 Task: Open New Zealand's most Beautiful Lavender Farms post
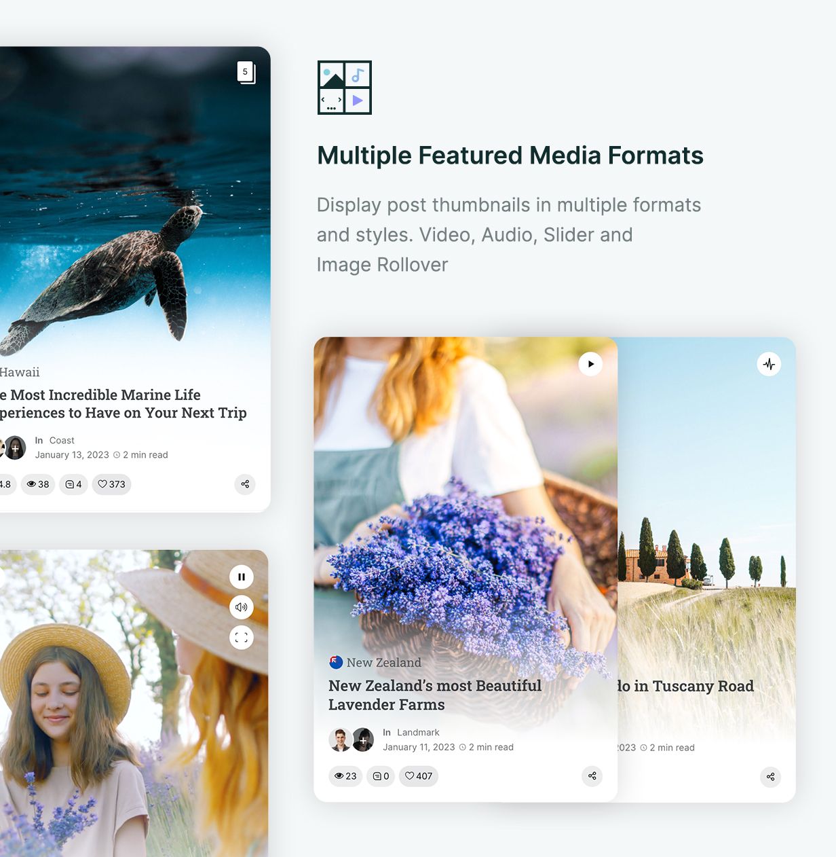[x=435, y=695]
